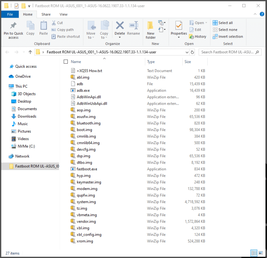This screenshot has width=267, height=258.
Task: Switch to the View ribbon tab
Action: (x=63, y=14)
